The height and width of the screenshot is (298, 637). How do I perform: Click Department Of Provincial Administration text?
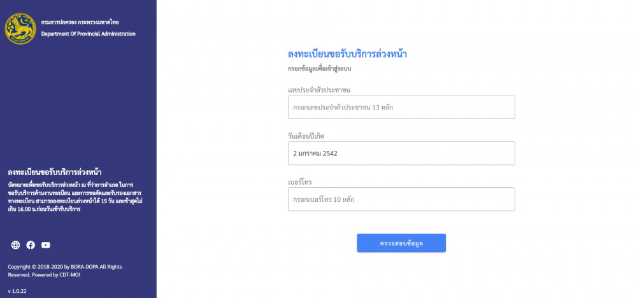(88, 34)
